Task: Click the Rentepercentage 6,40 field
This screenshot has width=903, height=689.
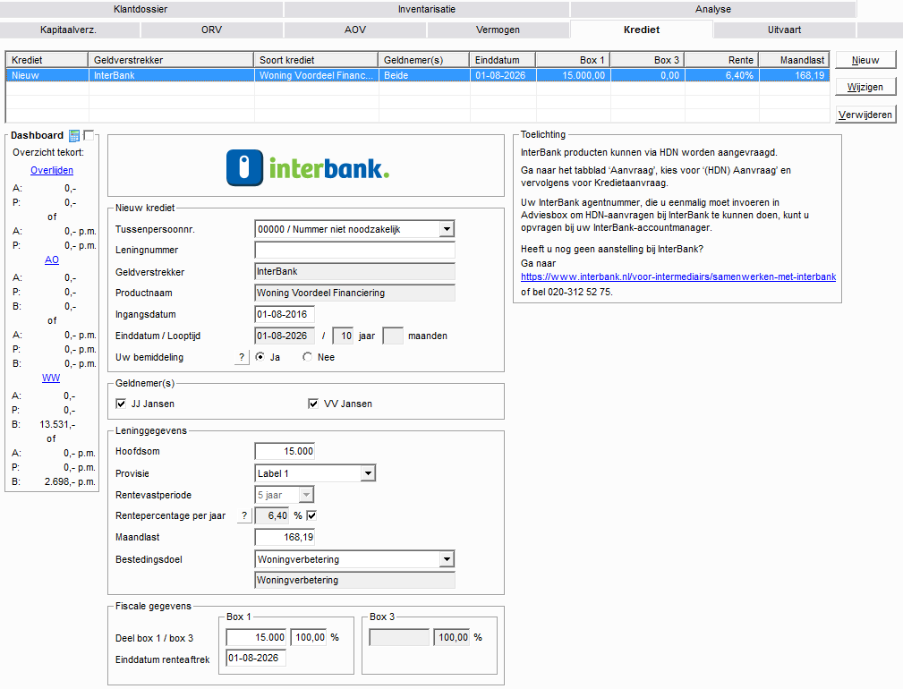Action: click(x=272, y=515)
